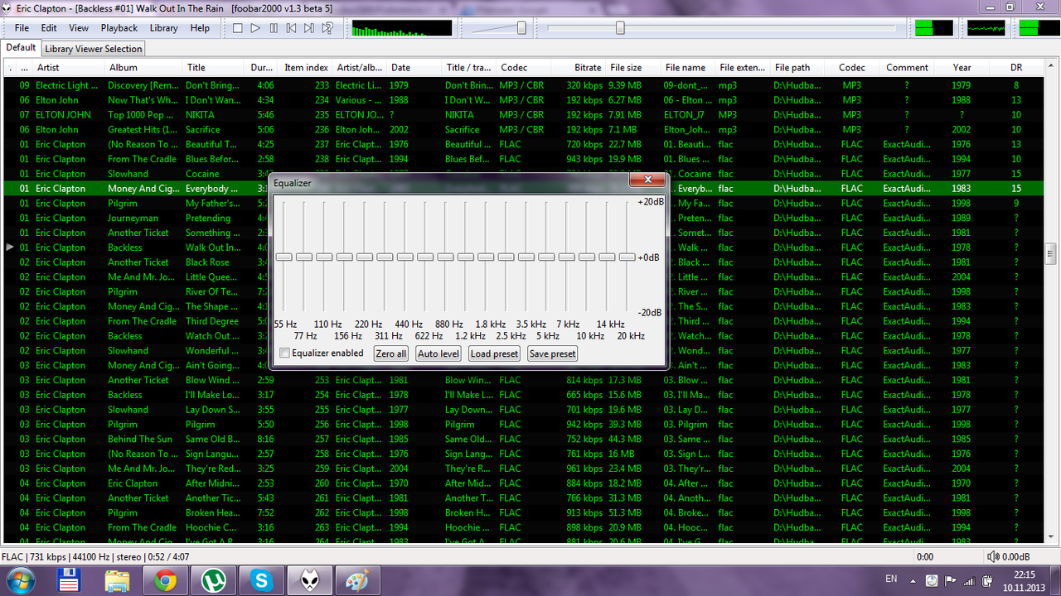
Task: Pause the current track
Action: [x=273, y=28]
